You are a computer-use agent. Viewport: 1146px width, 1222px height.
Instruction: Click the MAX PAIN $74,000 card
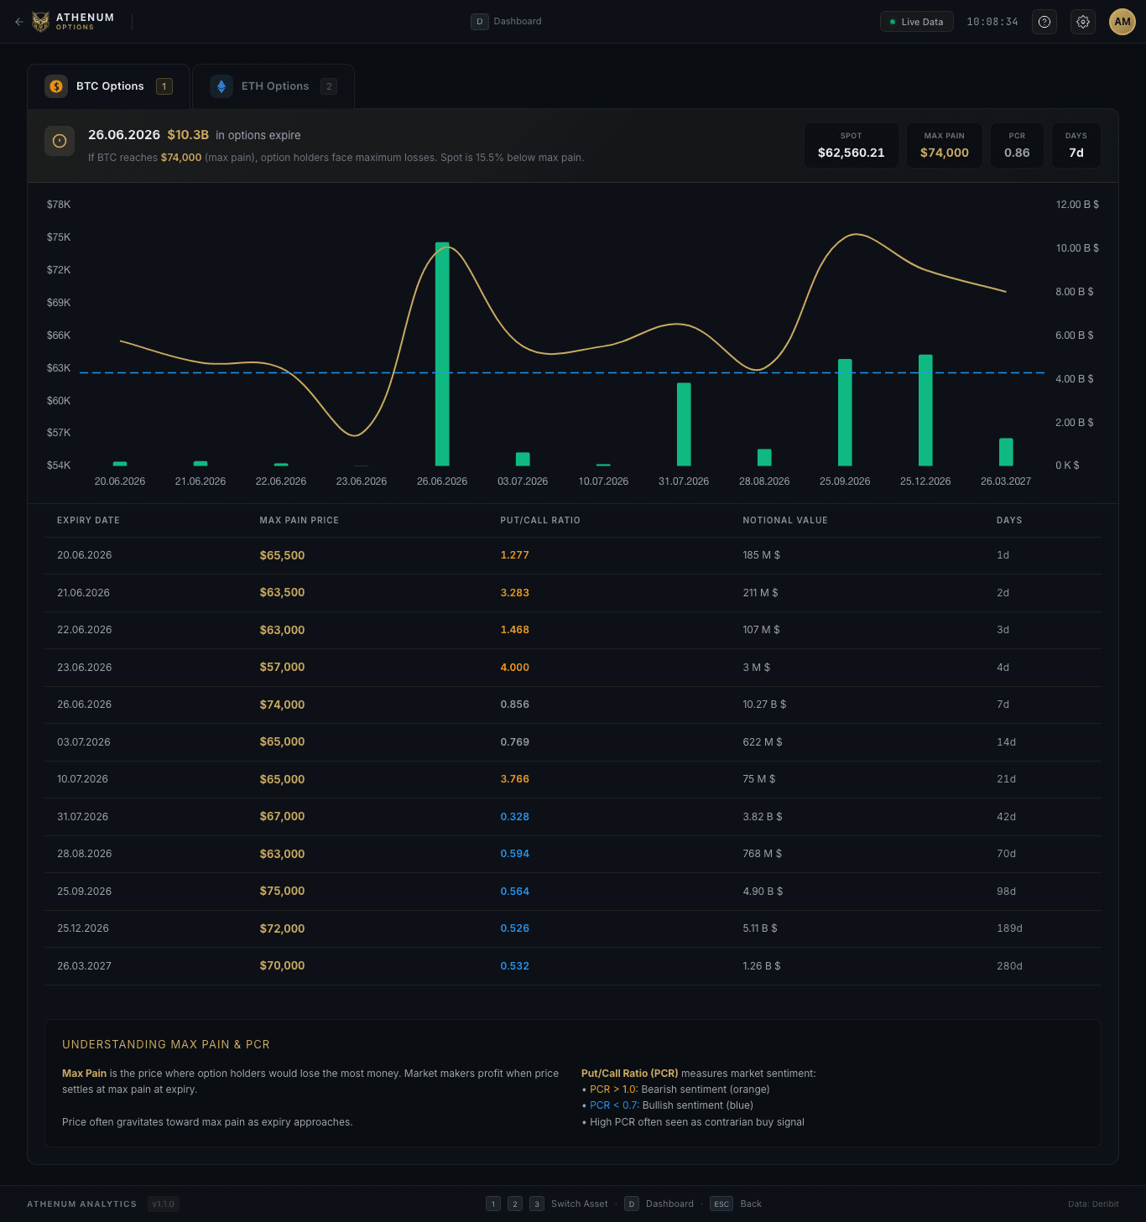point(945,146)
